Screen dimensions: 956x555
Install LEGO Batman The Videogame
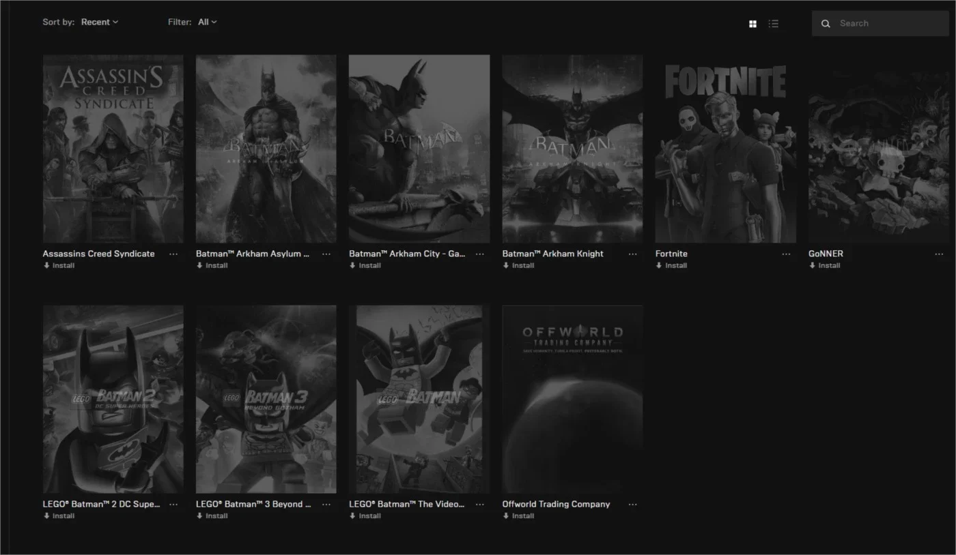click(x=365, y=516)
